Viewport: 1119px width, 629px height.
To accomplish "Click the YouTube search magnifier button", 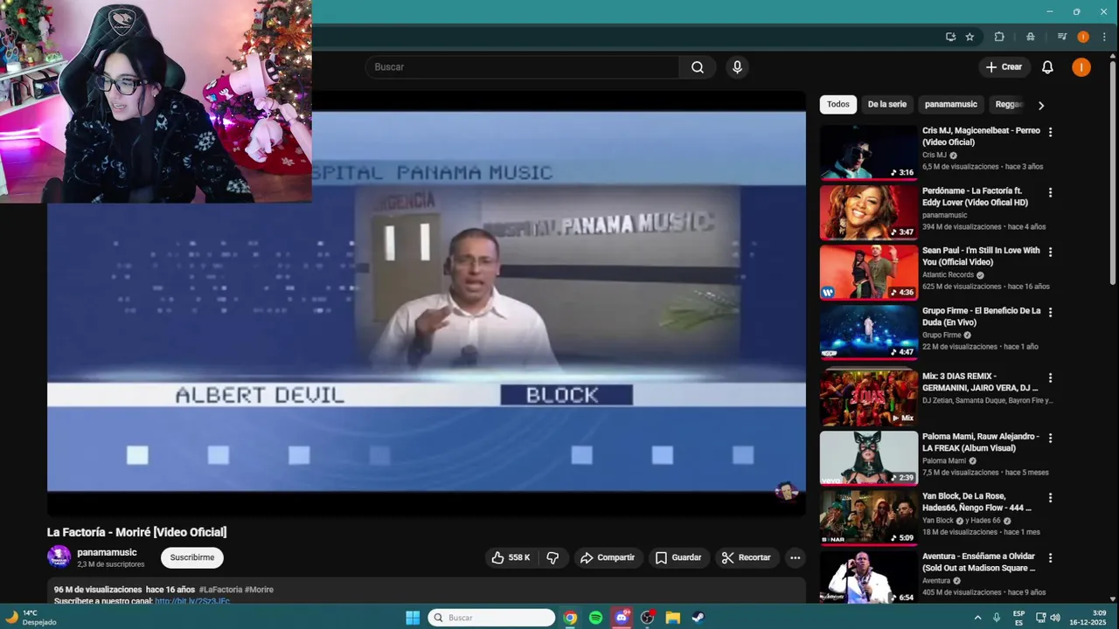I will [x=697, y=67].
